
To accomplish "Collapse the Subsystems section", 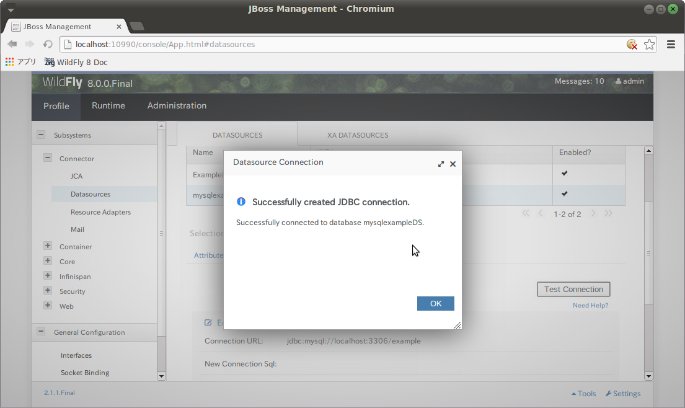I will (41, 135).
